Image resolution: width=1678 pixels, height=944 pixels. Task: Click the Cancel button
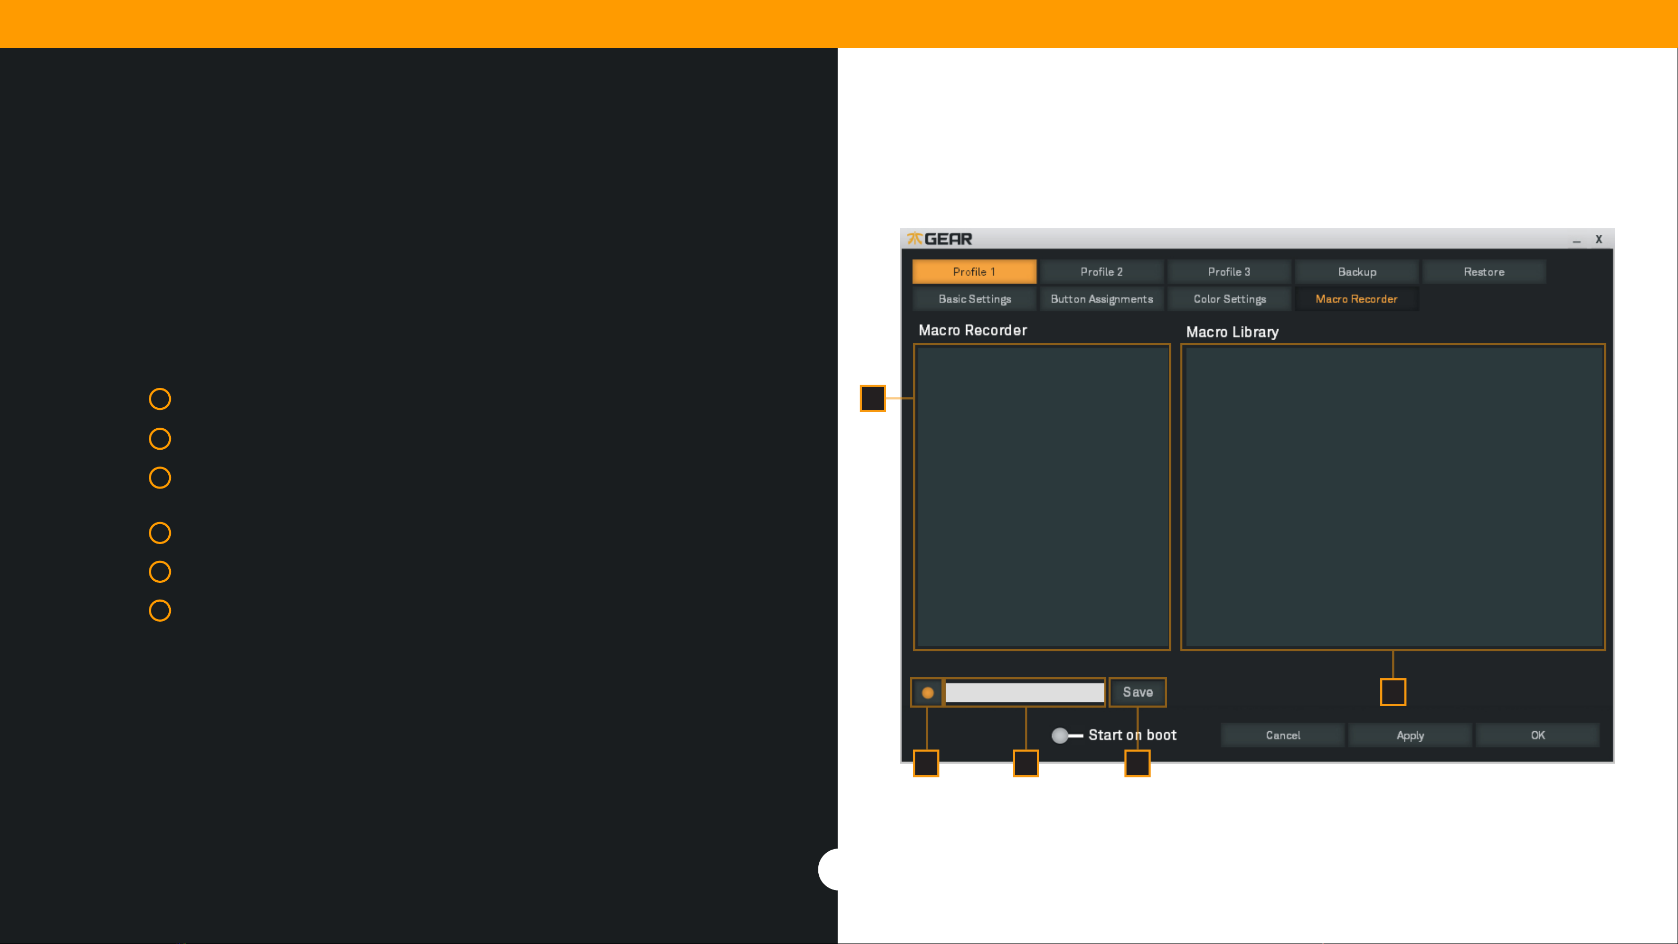(x=1283, y=735)
